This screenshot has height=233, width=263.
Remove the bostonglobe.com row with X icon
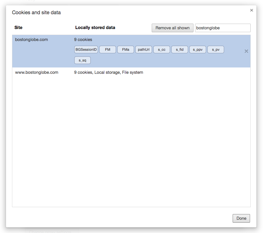[x=246, y=51]
